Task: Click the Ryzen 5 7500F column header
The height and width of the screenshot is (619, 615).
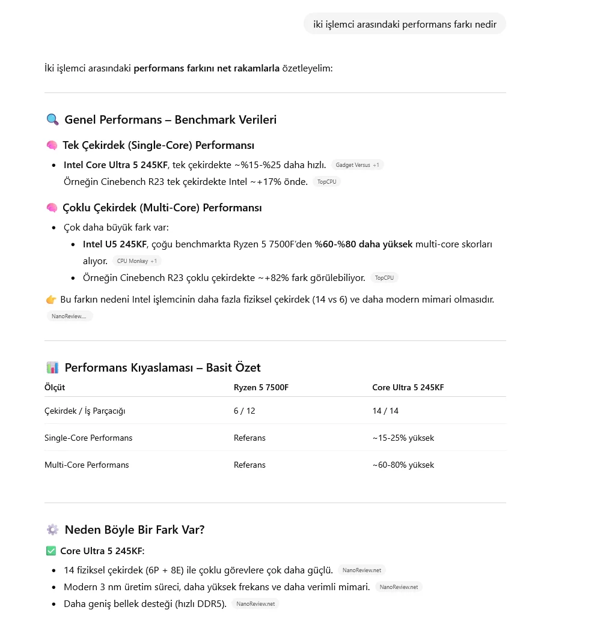Action: (261, 388)
